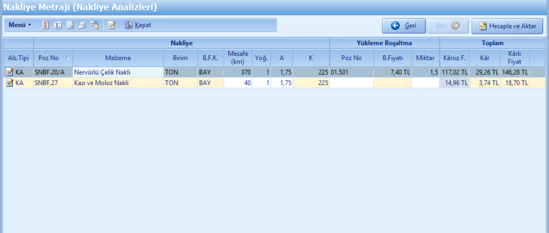Click the edit note pencil toolbar icon
This screenshot has width=549, height=233.
[x=112, y=26]
